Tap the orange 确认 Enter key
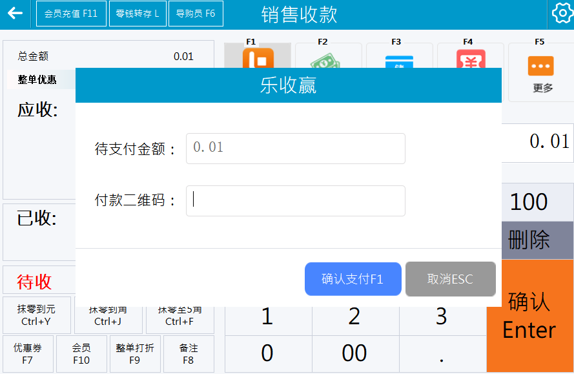This screenshot has height=374, width=574. (531, 316)
